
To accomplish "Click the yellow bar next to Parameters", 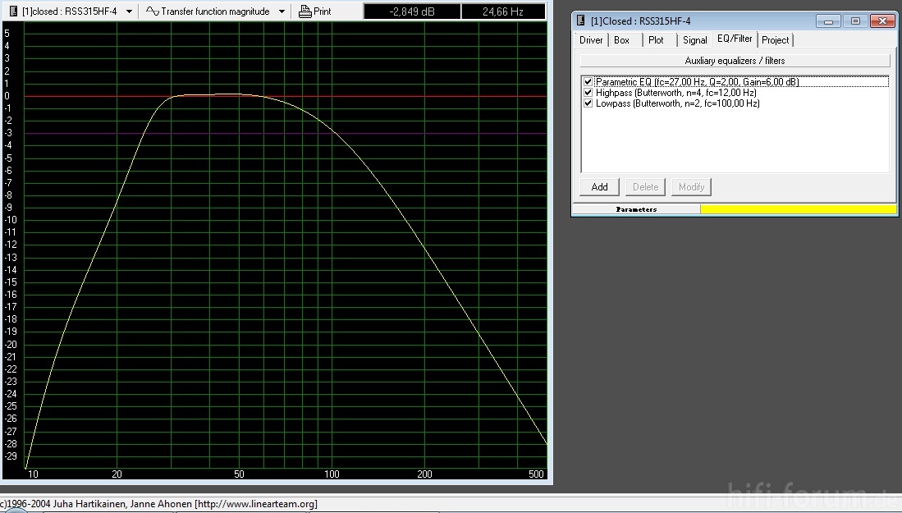I will 798,209.
